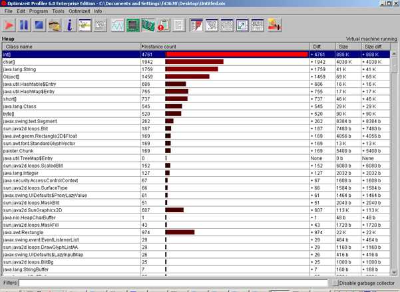This screenshot has height=292, width=400.
Task: Select the java.security.AccessControlContext row
Action: (x=196, y=180)
